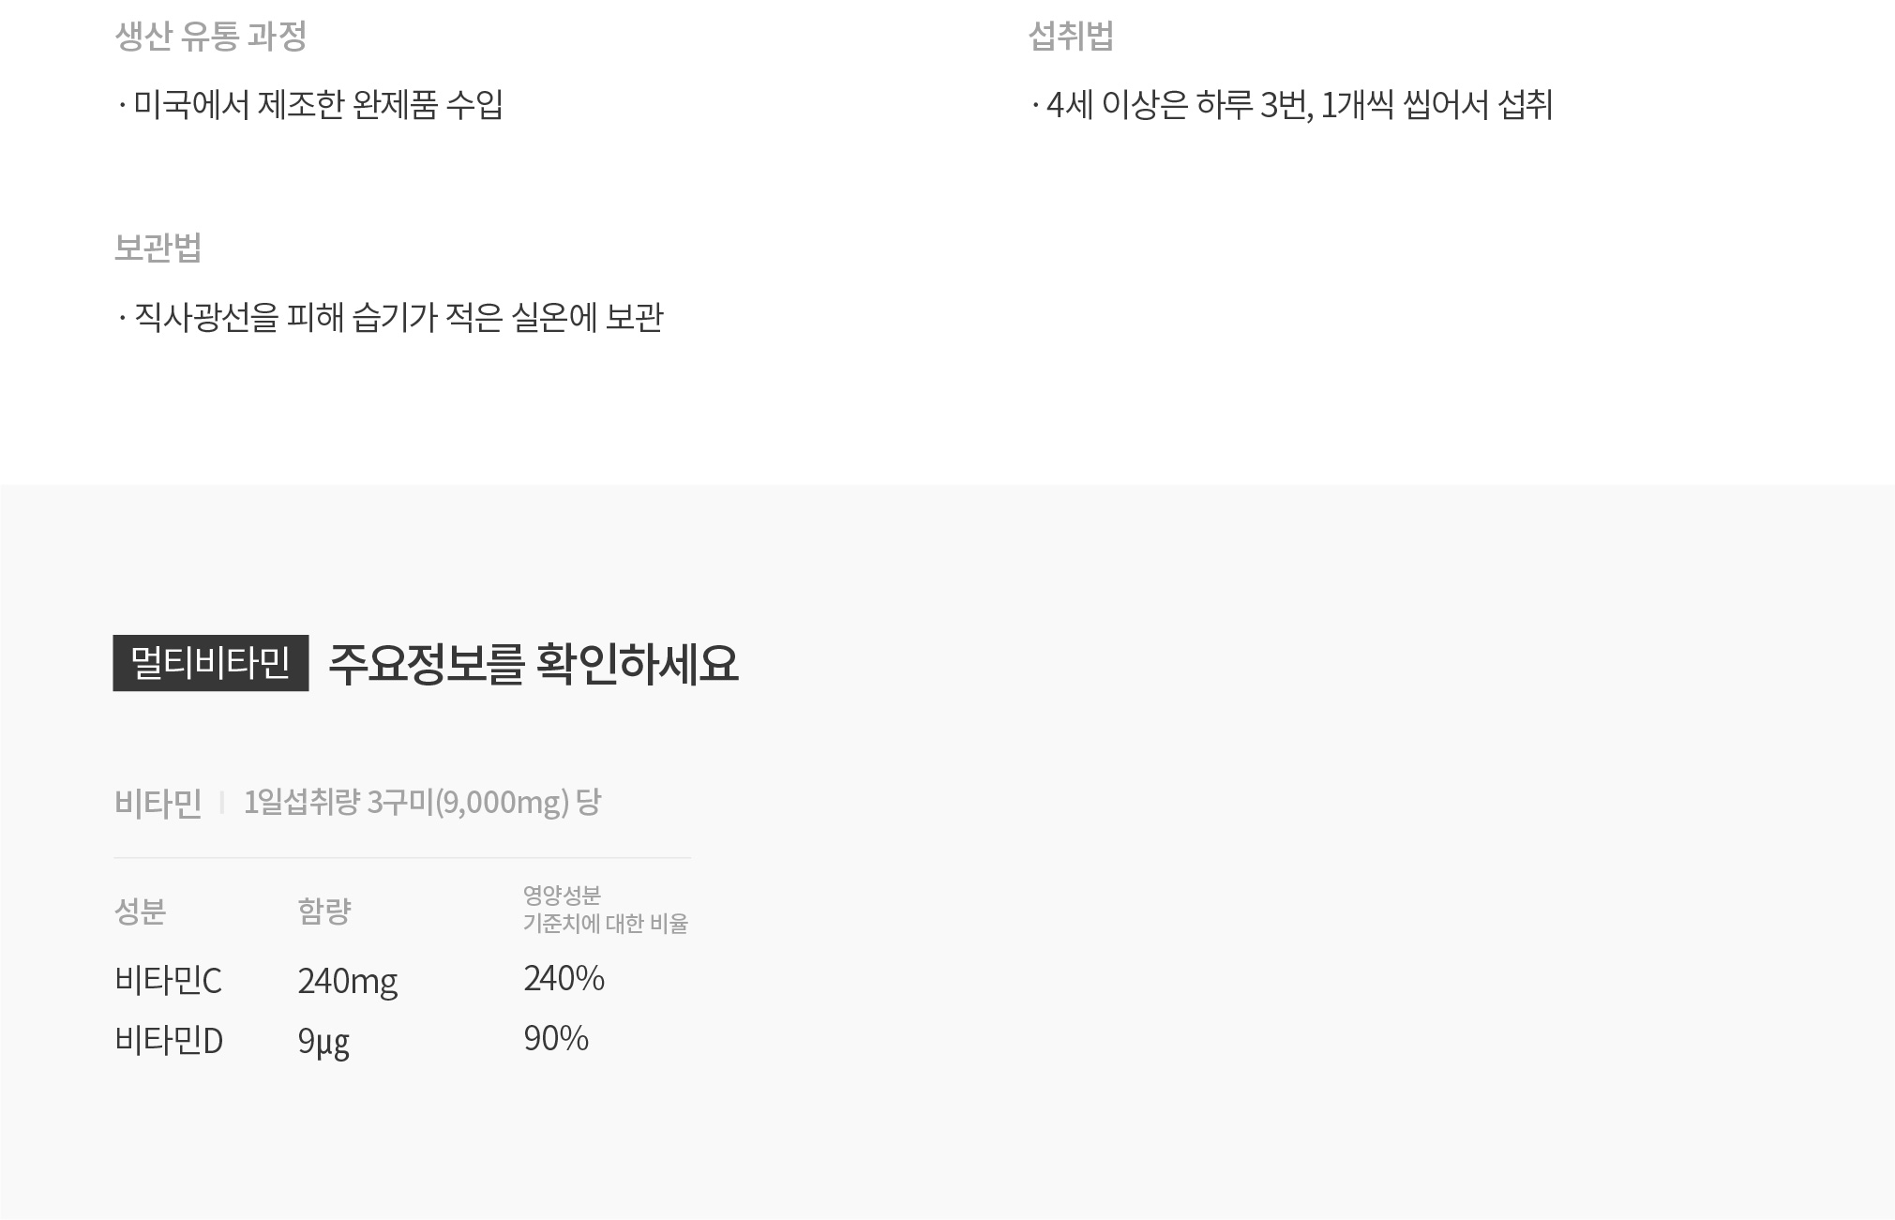The image size is (1895, 1220).
Task: Click the 240% ratio value
Action: click(x=564, y=979)
